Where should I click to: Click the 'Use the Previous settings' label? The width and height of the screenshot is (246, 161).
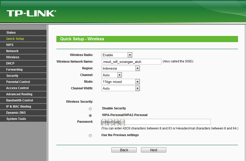(120, 135)
